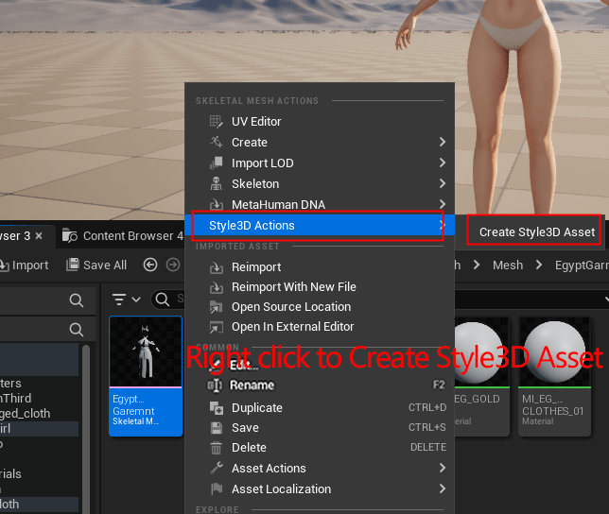Close the Content Browser 3 tab
This screenshot has width=609, height=514.
click(x=39, y=235)
